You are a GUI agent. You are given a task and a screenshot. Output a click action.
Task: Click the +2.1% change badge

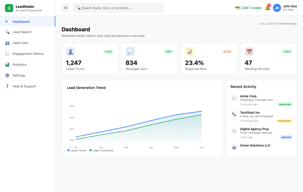[227, 52]
